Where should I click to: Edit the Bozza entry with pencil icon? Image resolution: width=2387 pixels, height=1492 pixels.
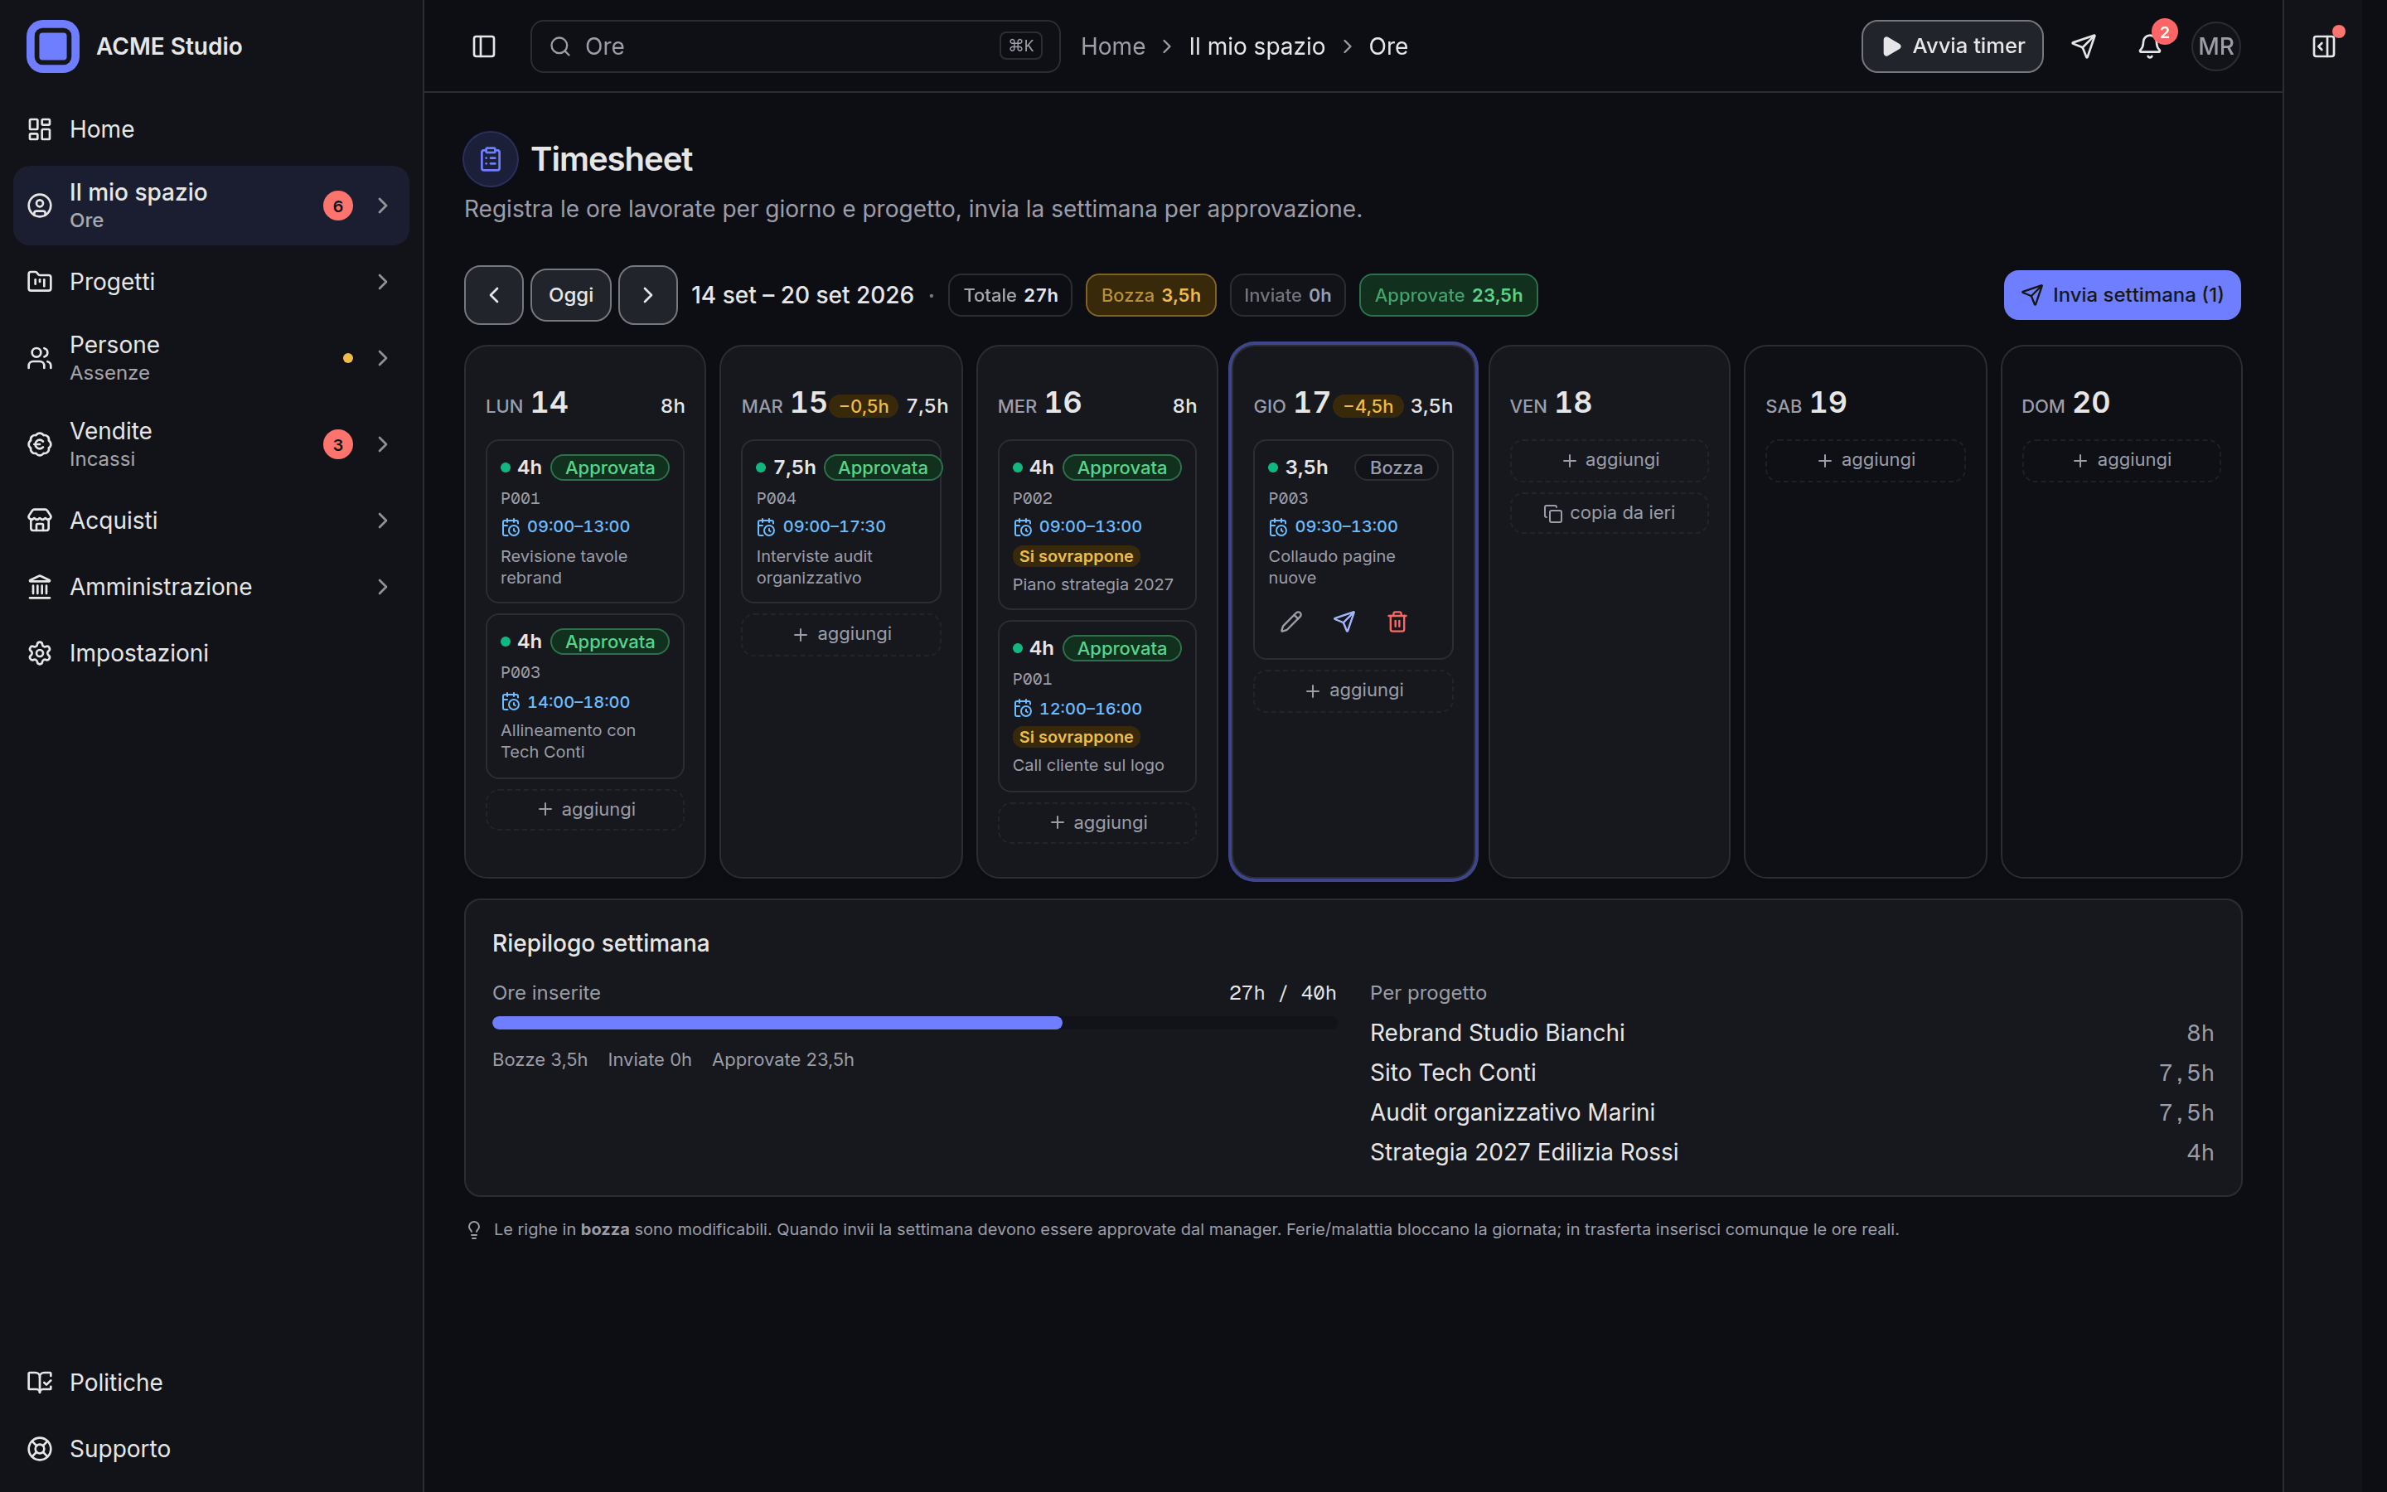[x=1291, y=622]
